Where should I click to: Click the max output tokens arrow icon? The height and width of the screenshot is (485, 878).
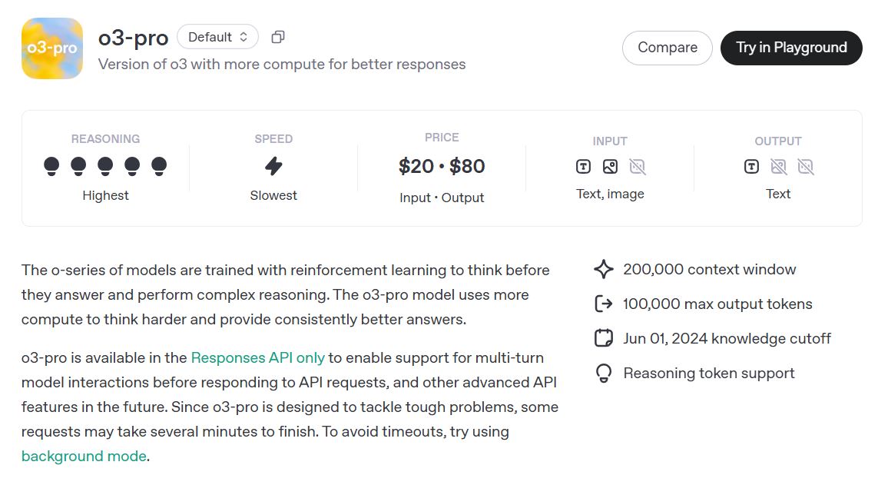[604, 304]
